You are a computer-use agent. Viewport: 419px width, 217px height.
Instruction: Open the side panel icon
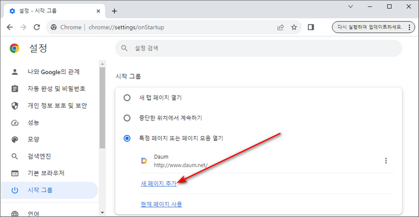click(x=311, y=28)
